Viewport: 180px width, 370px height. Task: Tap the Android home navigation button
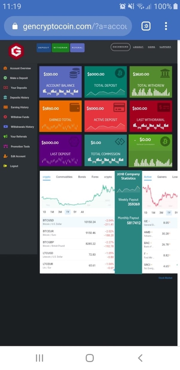tap(90, 358)
